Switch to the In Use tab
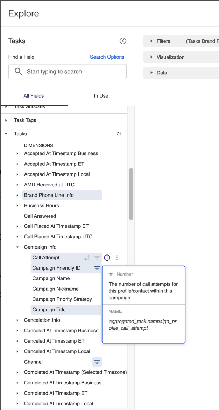This screenshot has width=219, height=410. click(x=101, y=95)
